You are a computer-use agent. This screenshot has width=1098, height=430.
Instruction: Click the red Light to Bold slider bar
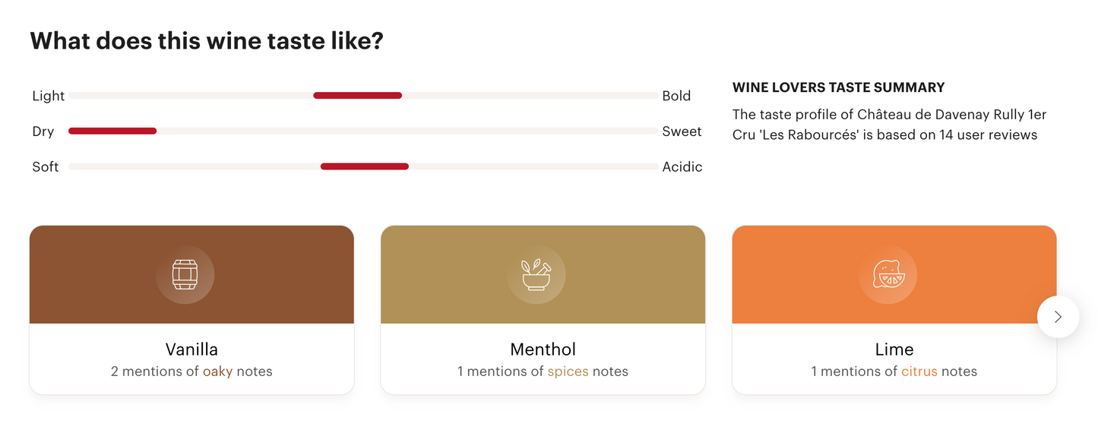(357, 96)
